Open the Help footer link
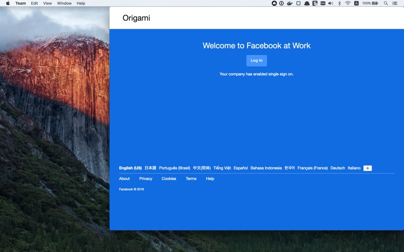Image resolution: width=404 pixels, height=252 pixels. [210, 178]
